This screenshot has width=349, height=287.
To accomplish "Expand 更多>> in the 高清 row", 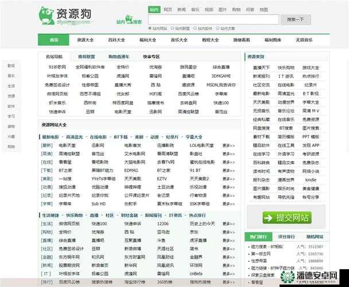I will click(228, 154).
